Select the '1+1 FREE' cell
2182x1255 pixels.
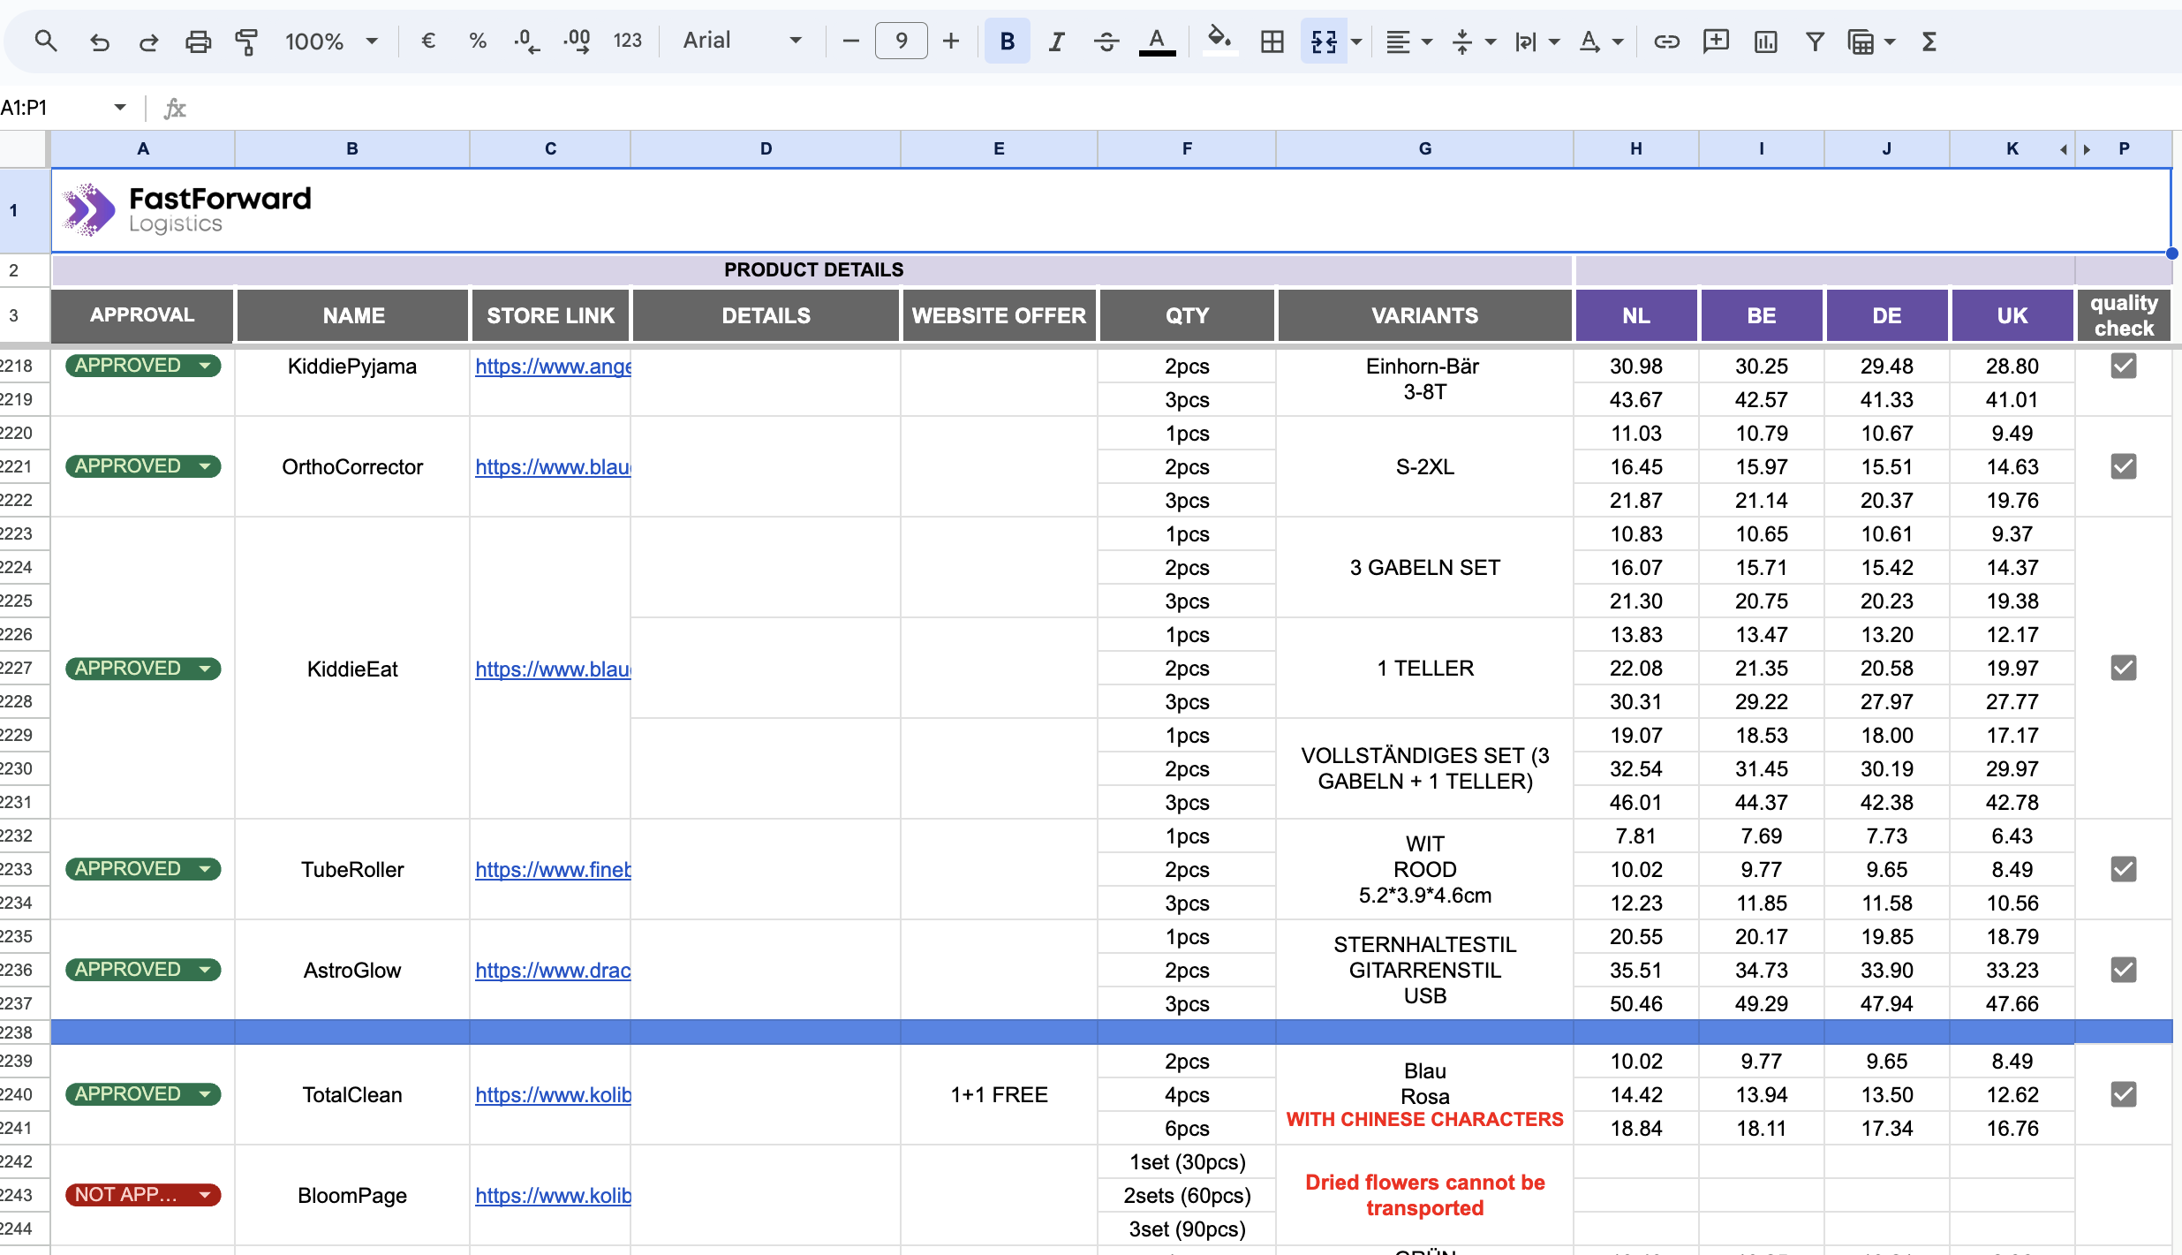(999, 1094)
